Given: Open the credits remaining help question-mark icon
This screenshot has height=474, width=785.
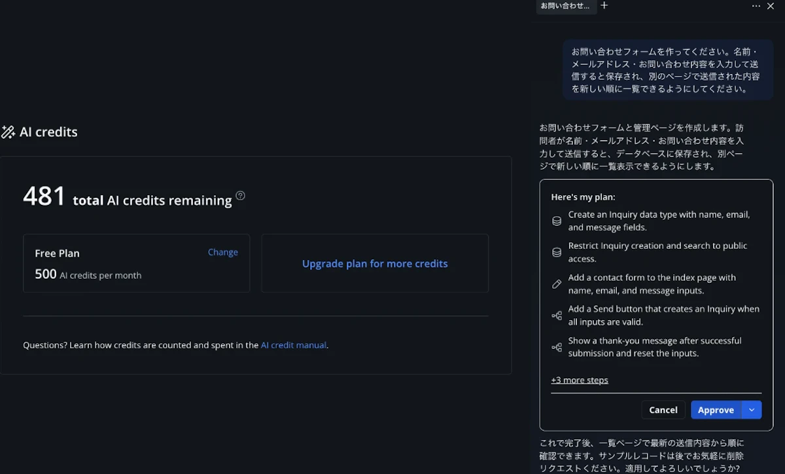Looking at the screenshot, I should (x=240, y=195).
